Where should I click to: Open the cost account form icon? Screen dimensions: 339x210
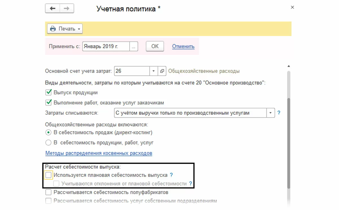tap(162, 71)
